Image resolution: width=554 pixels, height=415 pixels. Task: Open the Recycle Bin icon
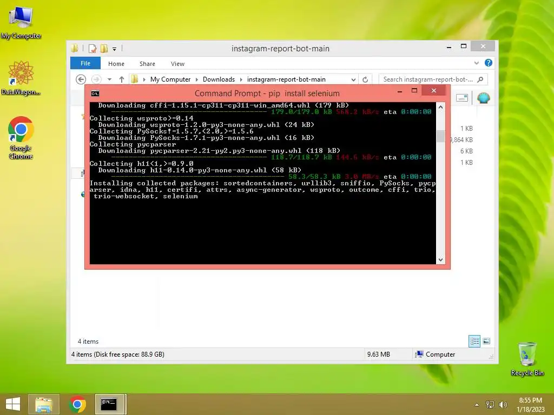coord(527,359)
